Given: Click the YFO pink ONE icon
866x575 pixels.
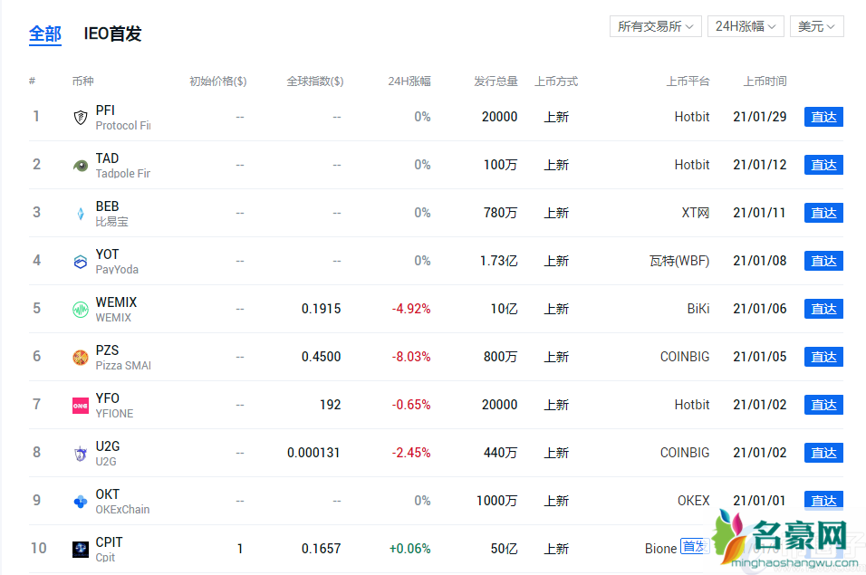Looking at the screenshot, I should tap(81, 406).
